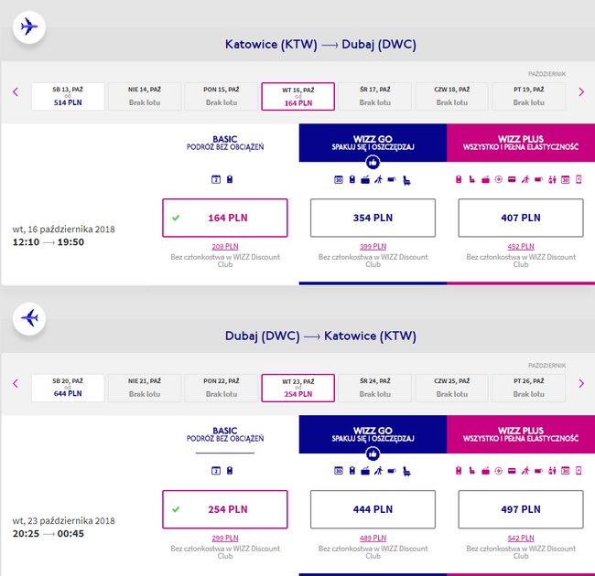Select the 354 PLN WIZZ GO outbound fare
This screenshot has width=595, height=576.
click(x=373, y=218)
